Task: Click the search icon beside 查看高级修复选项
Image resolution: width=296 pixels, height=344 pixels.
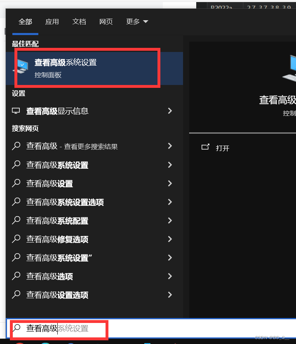Action: pyautogui.click(x=16, y=239)
